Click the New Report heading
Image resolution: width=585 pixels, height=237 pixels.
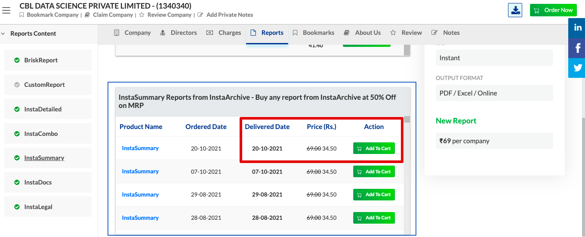point(456,121)
